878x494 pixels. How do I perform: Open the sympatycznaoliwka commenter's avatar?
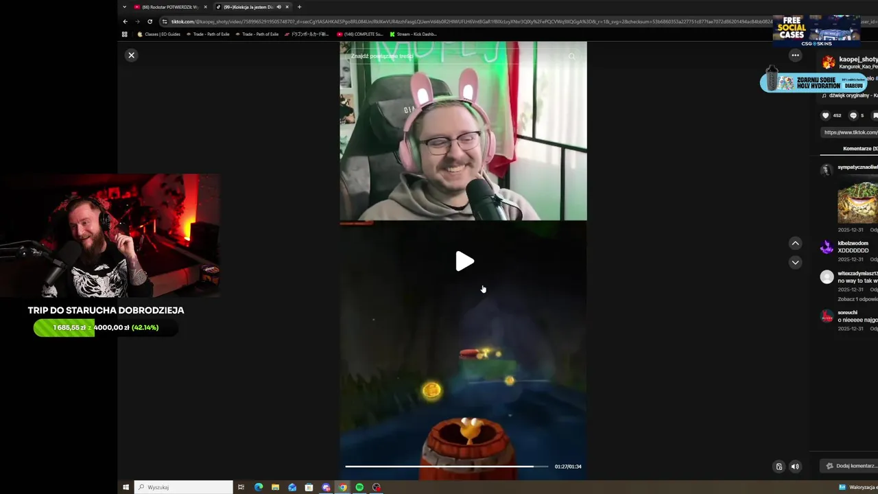[827, 169]
